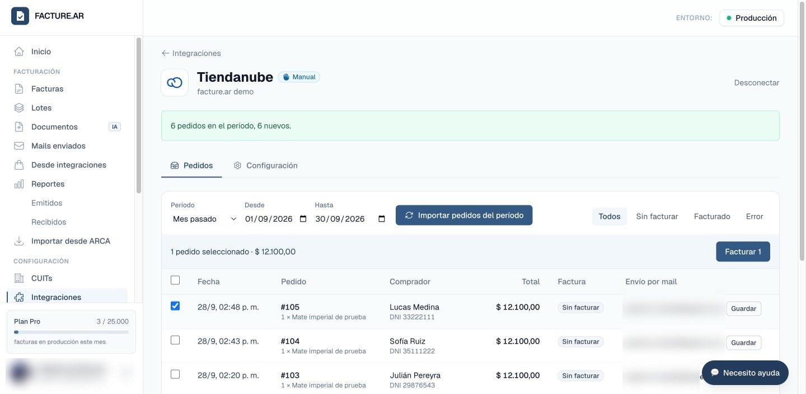806x394 pixels.
Task: Click the Plan Pro usage progress bar
Action: (71, 332)
